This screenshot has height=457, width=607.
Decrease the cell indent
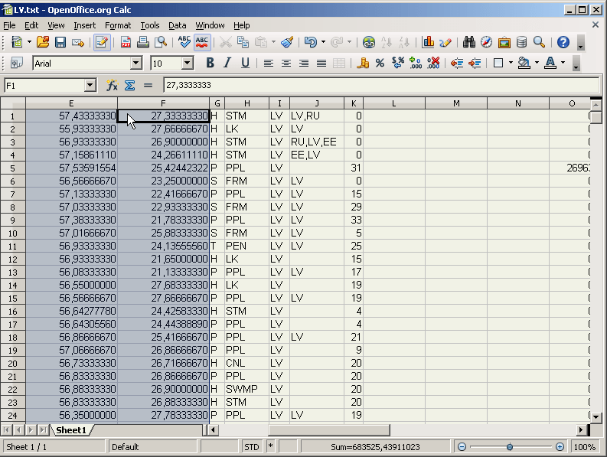click(x=457, y=63)
